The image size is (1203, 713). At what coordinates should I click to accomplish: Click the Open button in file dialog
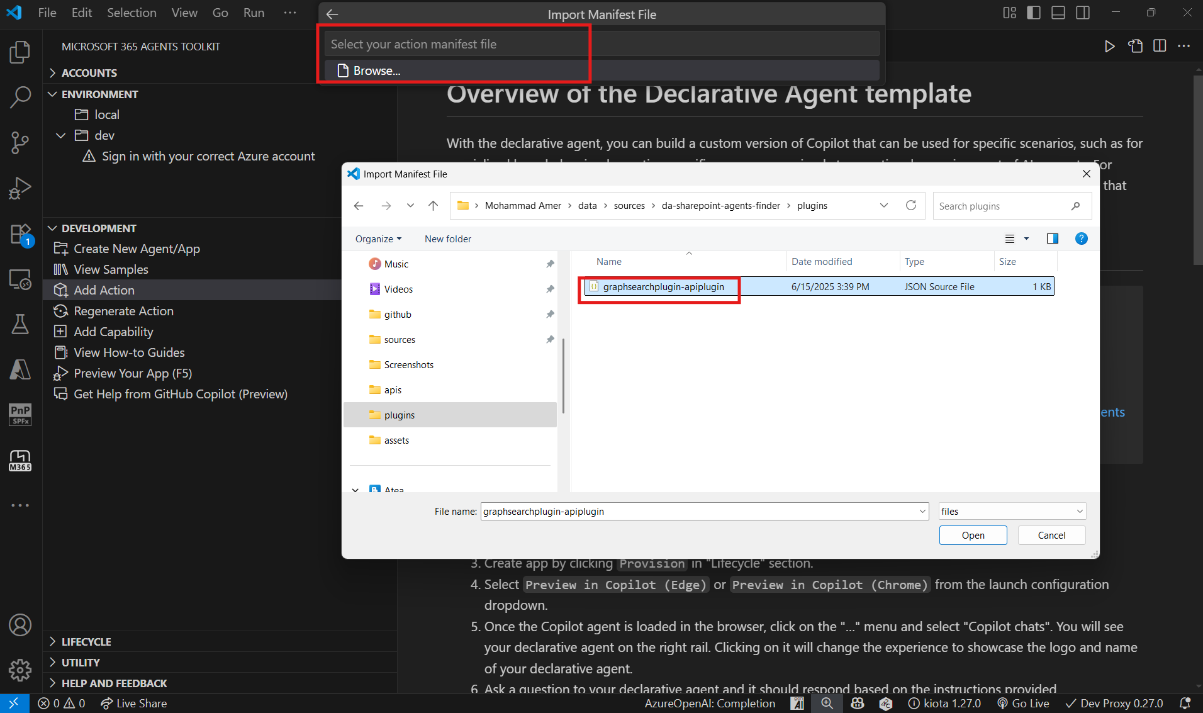point(973,536)
